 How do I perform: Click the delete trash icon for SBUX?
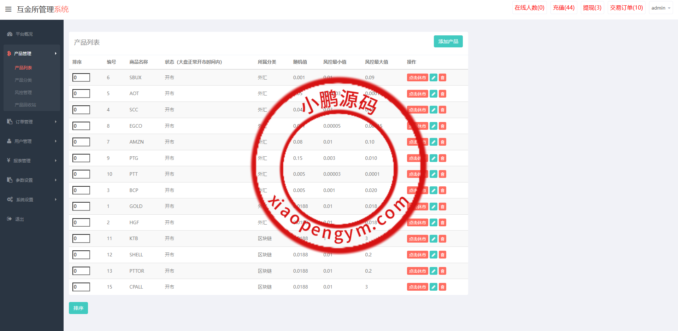442,78
